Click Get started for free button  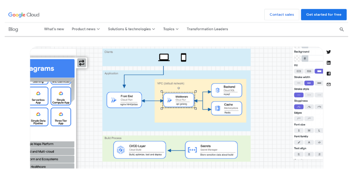tap(324, 15)
